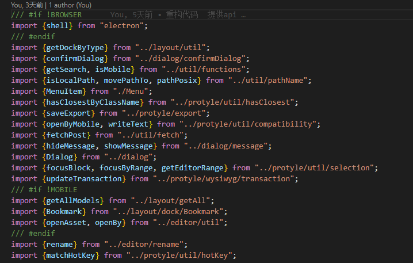Click the "../editor/rename" path string
413x263 pixels.
144,245
